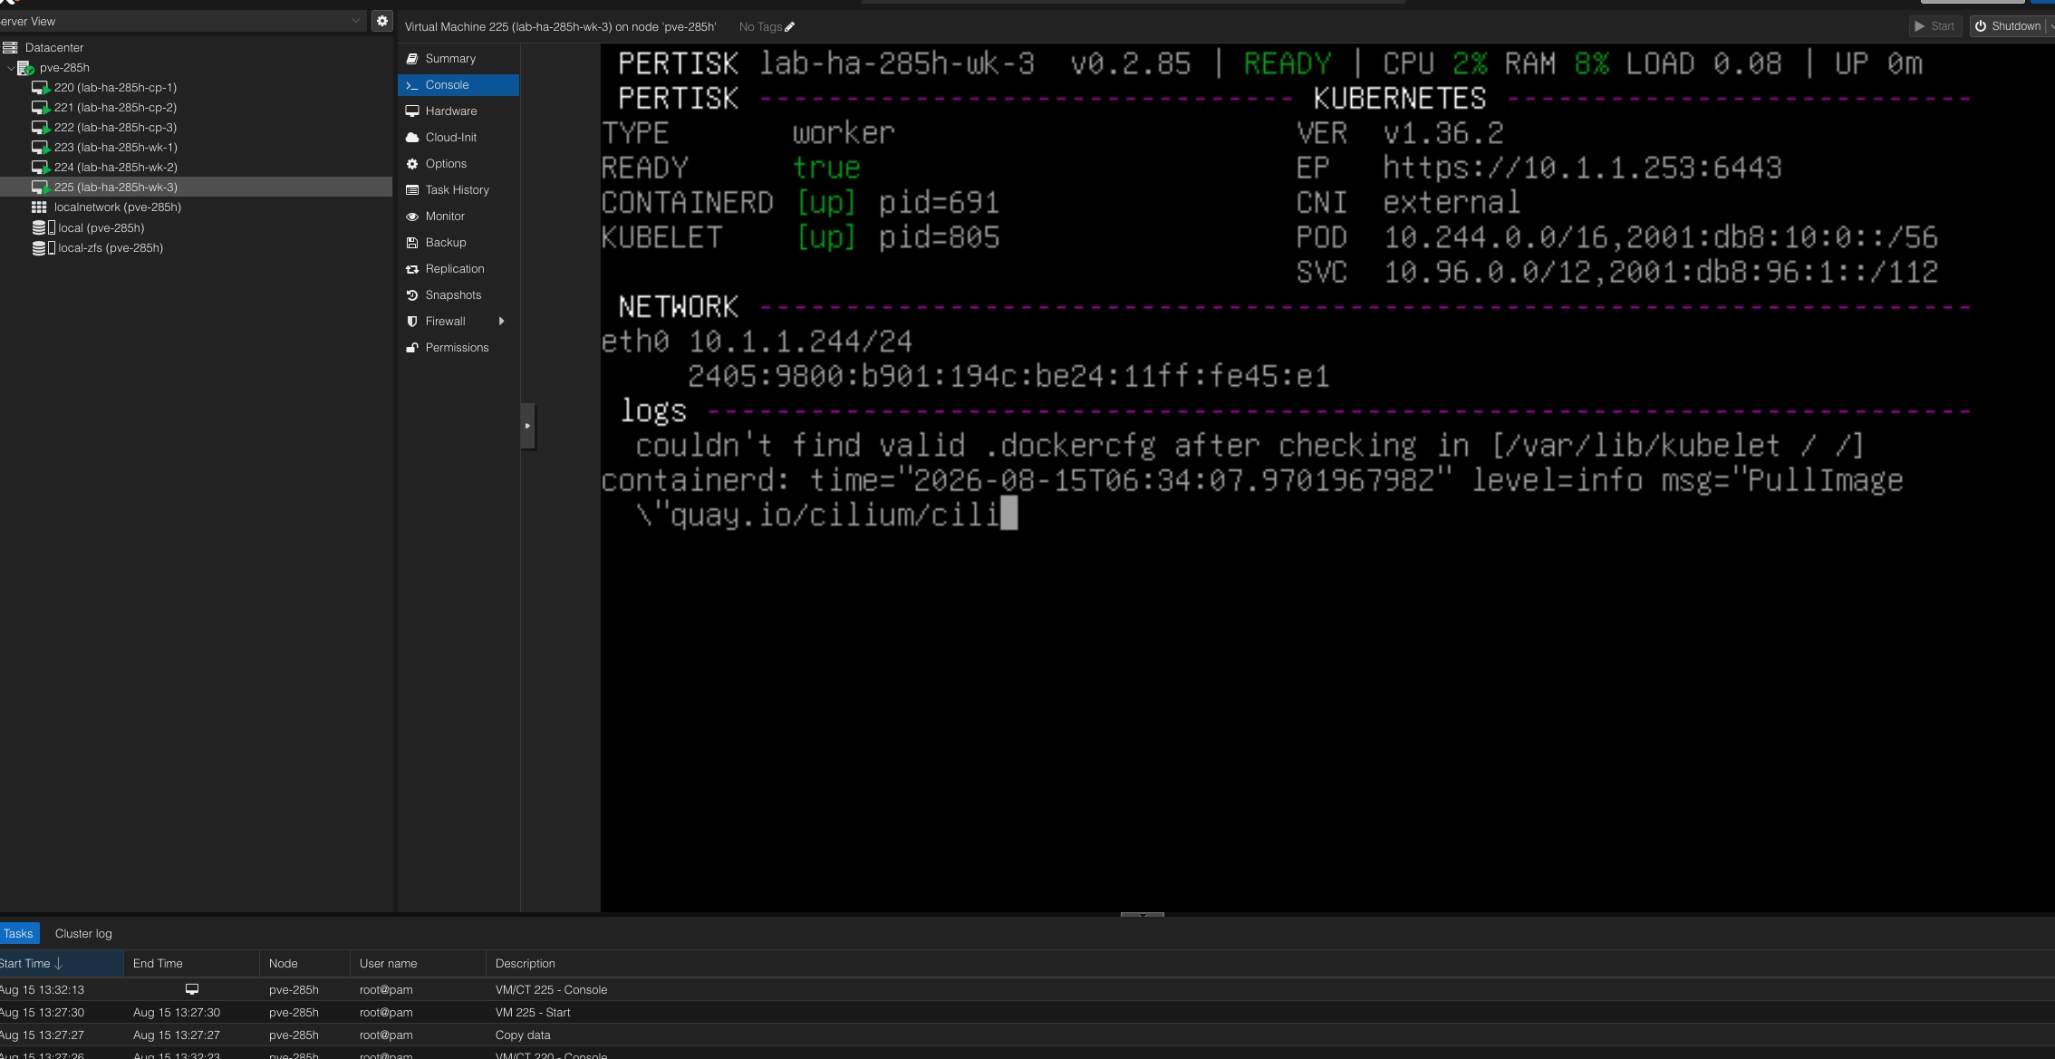Screen dimensions: 2055x1059
Task: Switch to the Tasks tab
Action: (x=18, y=933)
